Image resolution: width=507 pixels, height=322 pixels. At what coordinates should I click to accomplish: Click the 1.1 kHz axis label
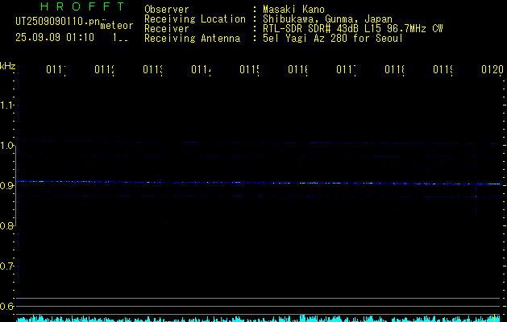[x=6, y=105]
